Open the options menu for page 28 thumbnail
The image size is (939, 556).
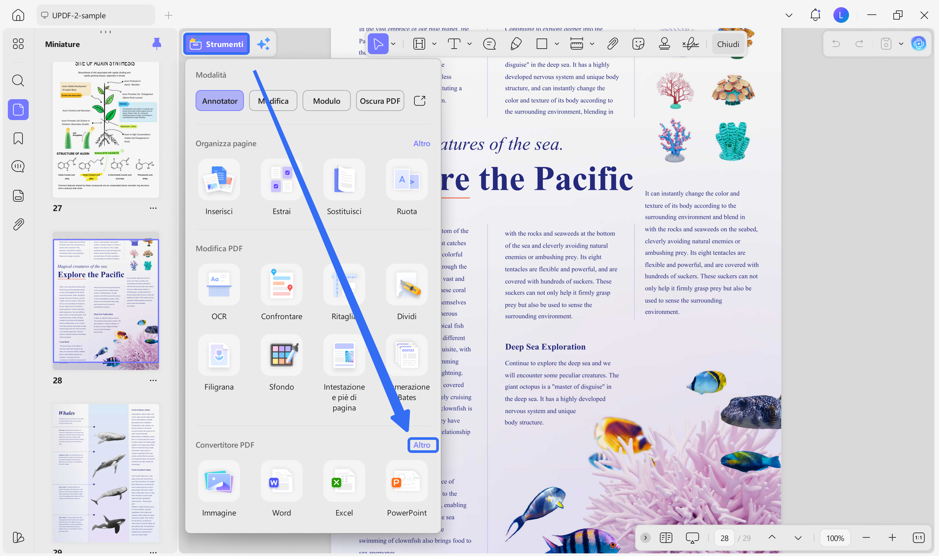pyautogui.click(x=153, y=380)
